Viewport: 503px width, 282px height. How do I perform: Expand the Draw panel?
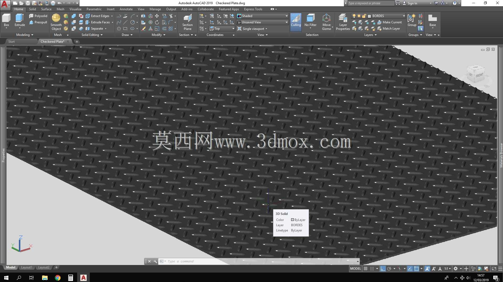pos(127,35)
